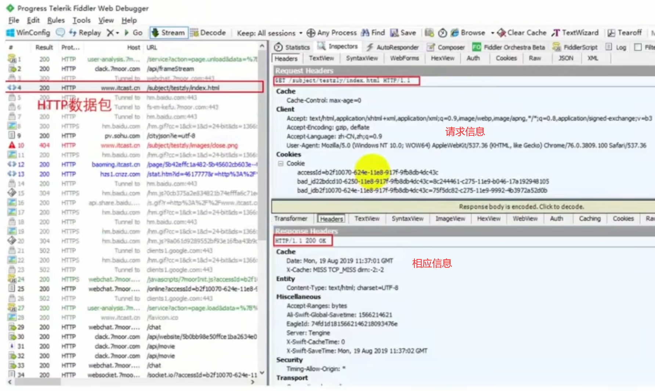Viewport: 655px width, 391px height.
Task: Click the Tearoff button
Action: tap(625, 33)
